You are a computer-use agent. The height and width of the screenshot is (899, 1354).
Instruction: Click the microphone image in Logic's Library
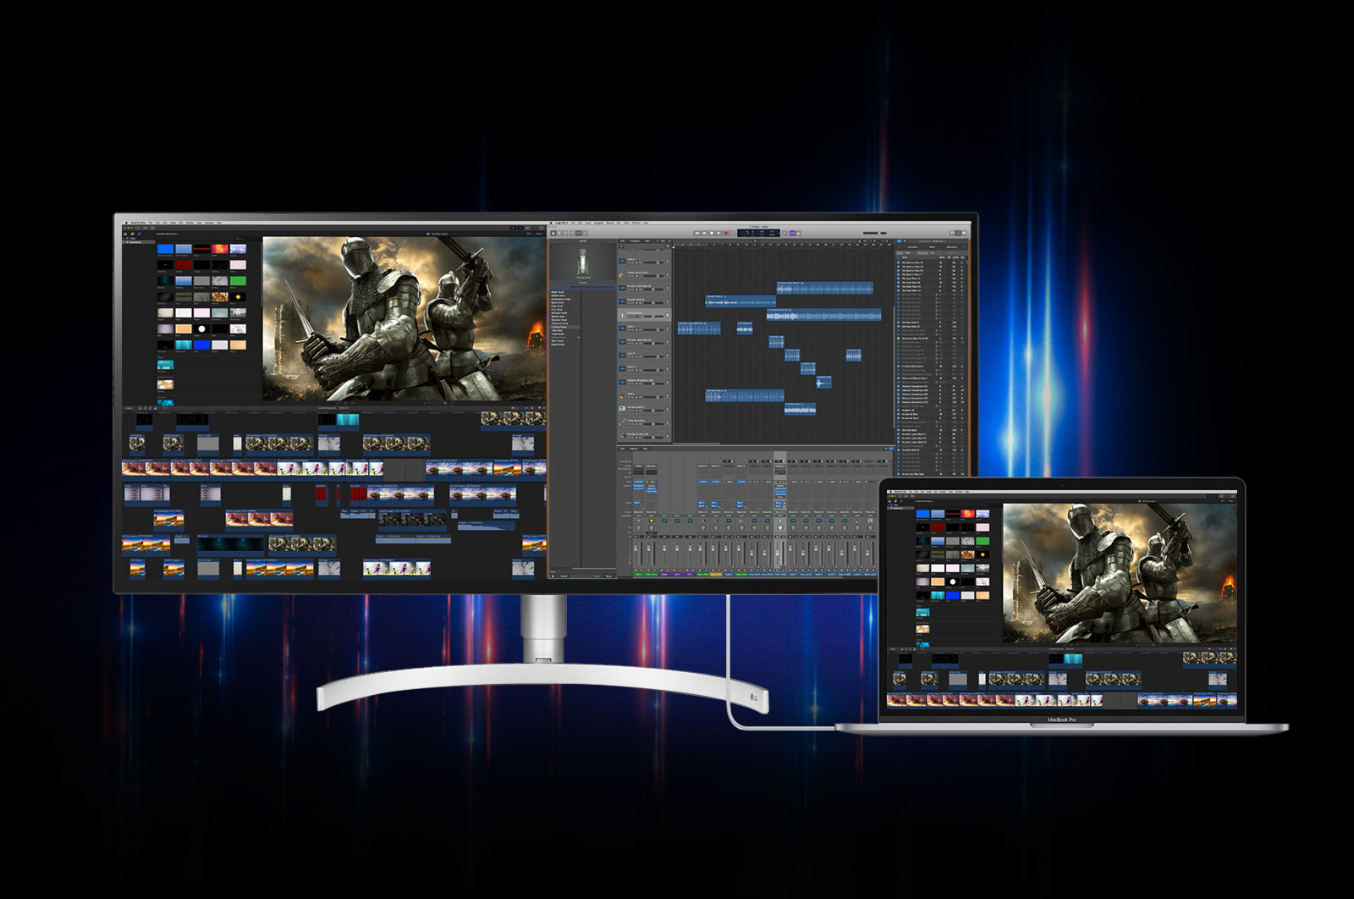[583, 262]
